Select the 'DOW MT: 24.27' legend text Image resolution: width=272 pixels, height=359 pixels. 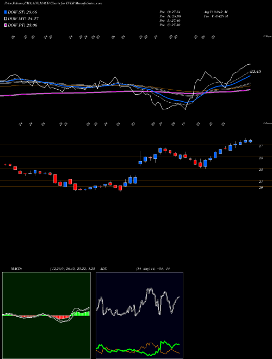pyautogui.click(x=22, y=19)
